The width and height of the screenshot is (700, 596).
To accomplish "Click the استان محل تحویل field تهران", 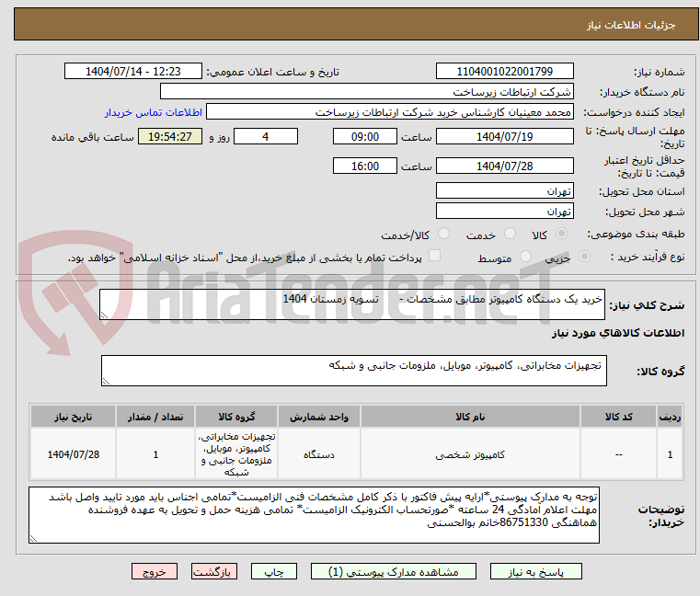I will tap(504, 191).
